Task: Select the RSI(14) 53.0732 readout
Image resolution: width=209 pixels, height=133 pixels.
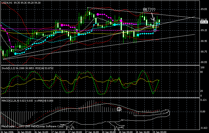Action: pyautogui.click(x=44, y=68)
